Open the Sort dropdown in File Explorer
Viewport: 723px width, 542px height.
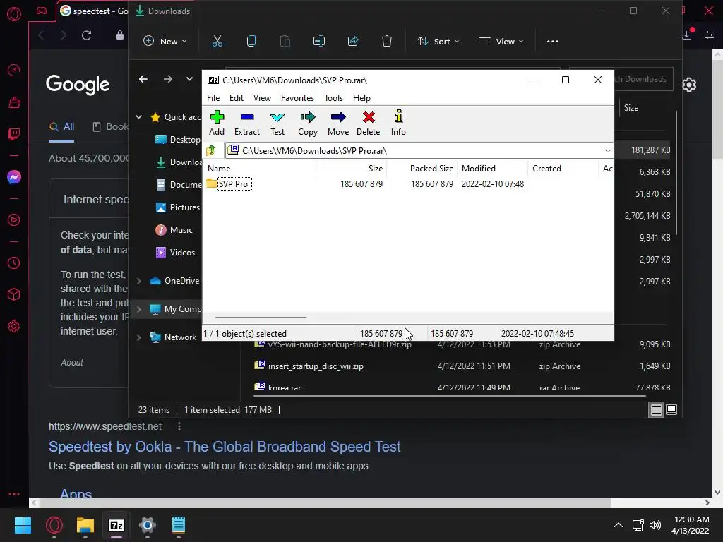438,41
